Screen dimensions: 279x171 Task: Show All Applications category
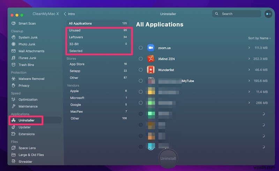98,23
